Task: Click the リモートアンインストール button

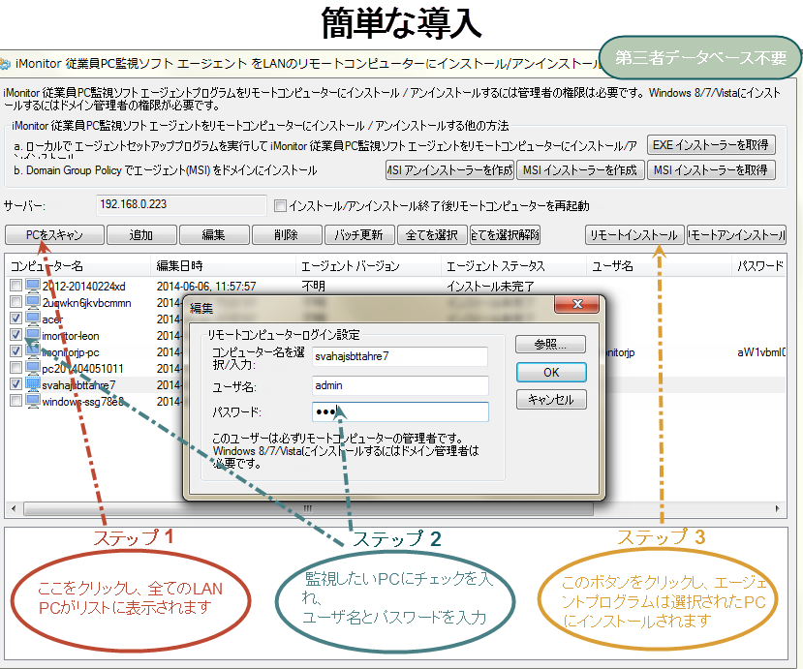Action: point(736,235)
